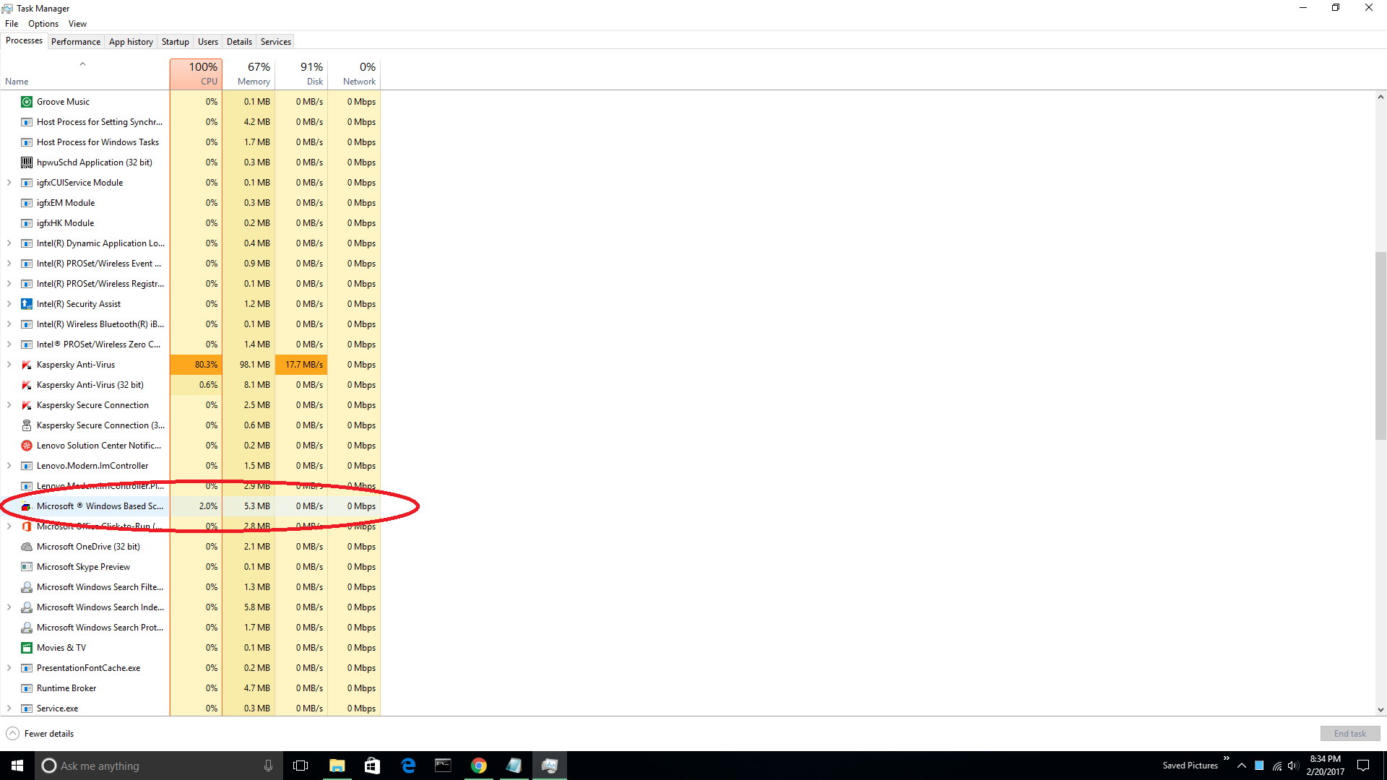Viewport: 1387px width, 780px height.
Task: Click the scrollbar up arrow
Action: (1380, 97)
